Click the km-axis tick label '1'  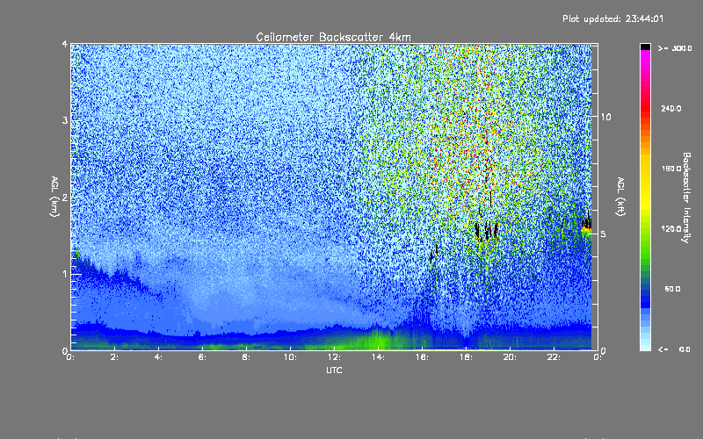(x=65, y=274)
